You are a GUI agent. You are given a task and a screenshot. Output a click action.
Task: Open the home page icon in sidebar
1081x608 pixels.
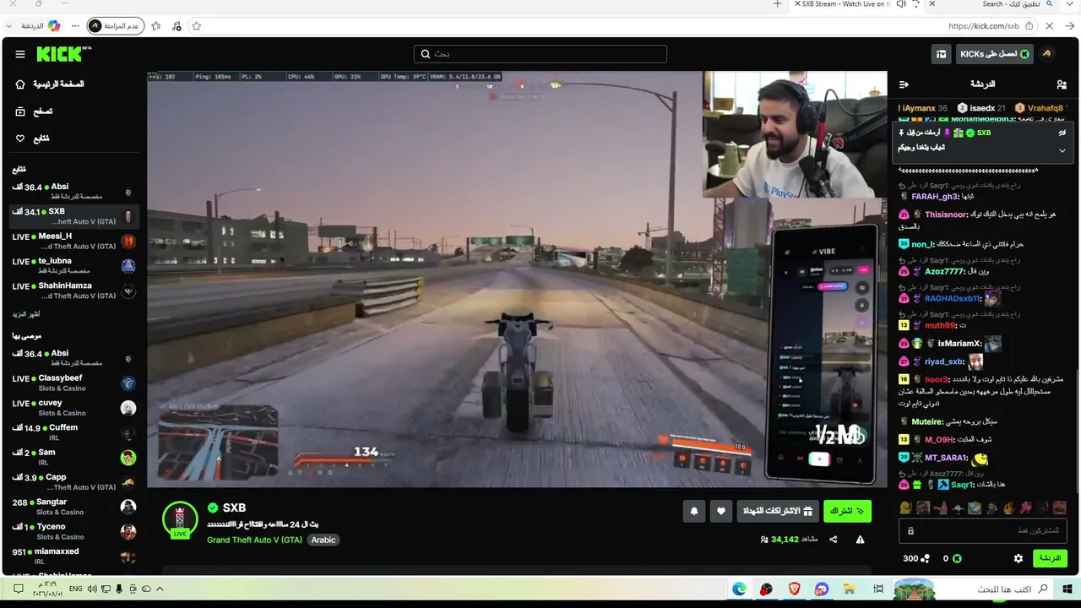[x=20, y=84]
